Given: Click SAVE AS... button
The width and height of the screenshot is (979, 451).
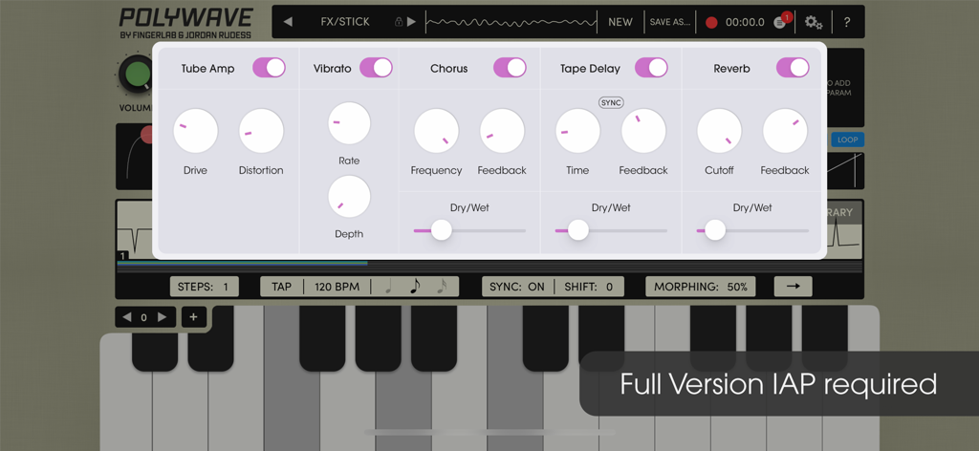Looking at the screenshot, I should [x=670, y=22].
